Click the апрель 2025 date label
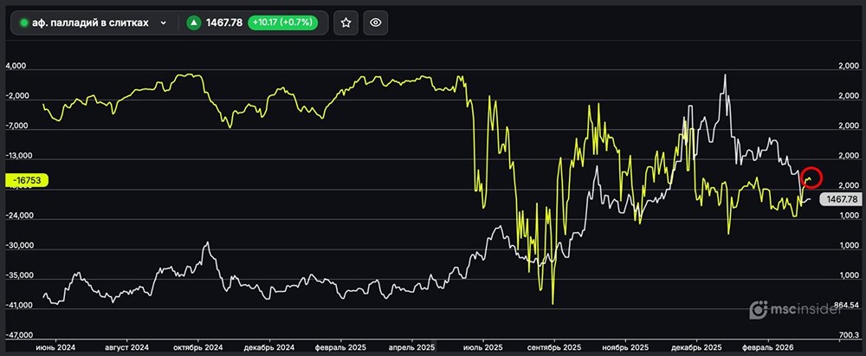This screenshot has height=356, width=866. 412,347
